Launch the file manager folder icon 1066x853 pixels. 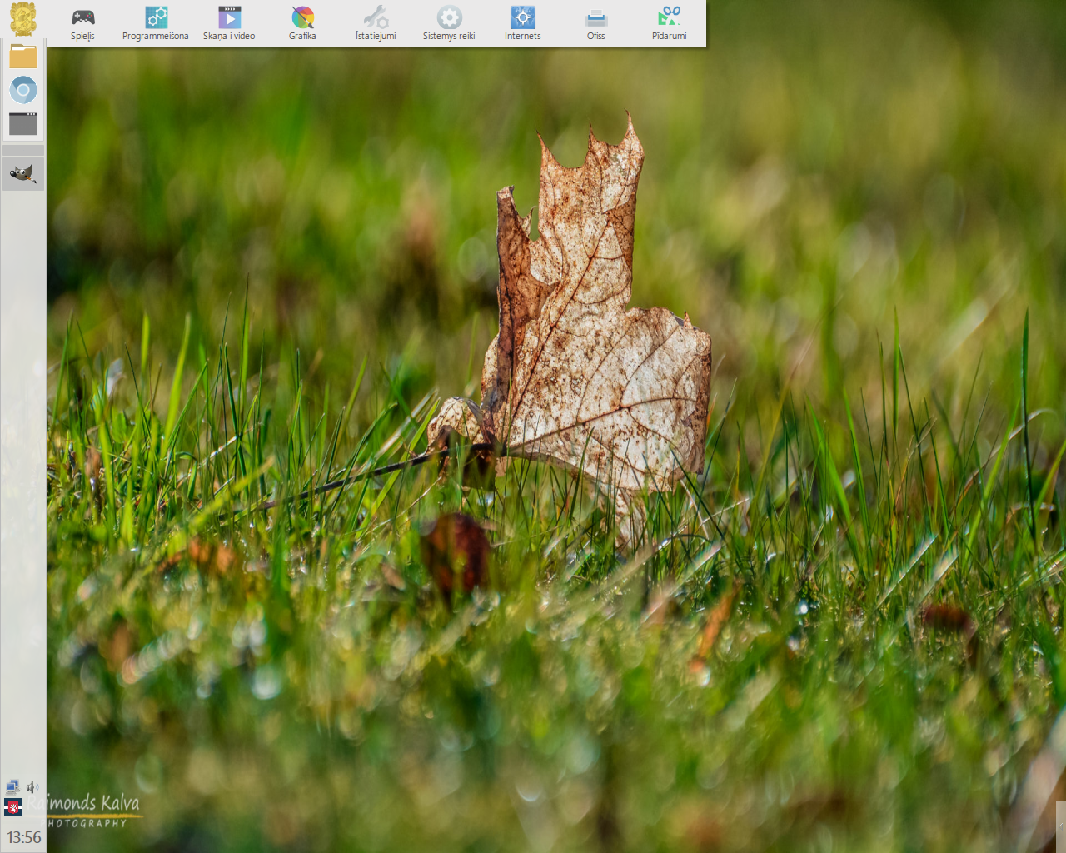coord(23,56)
